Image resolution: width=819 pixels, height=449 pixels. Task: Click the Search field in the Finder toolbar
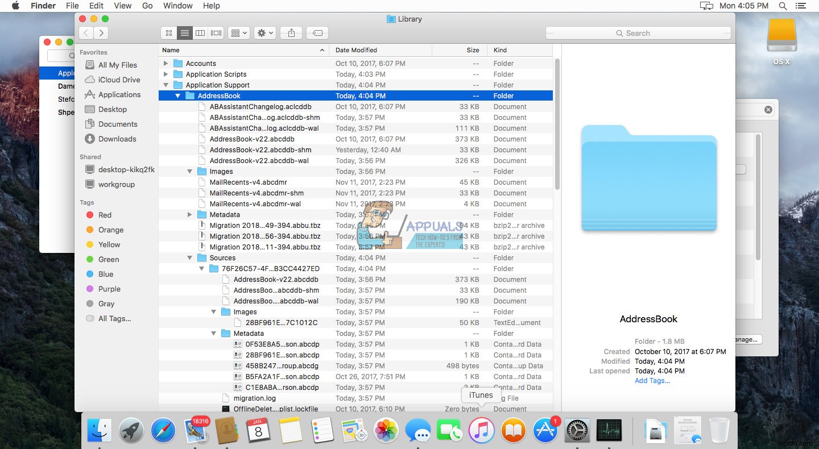[637, 33]
